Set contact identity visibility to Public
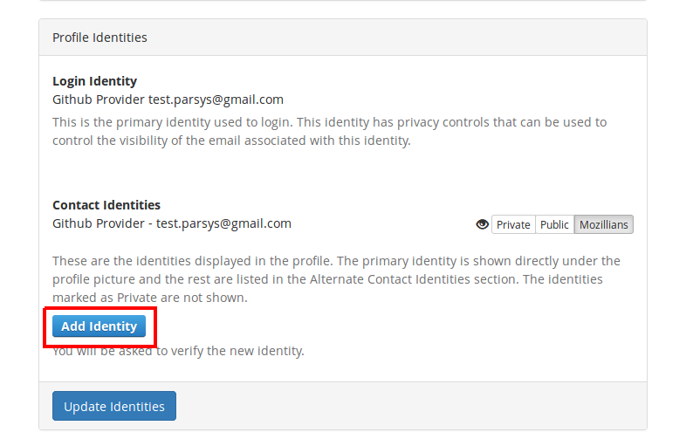This screenshot has height=446, width=693. point(554,224)
